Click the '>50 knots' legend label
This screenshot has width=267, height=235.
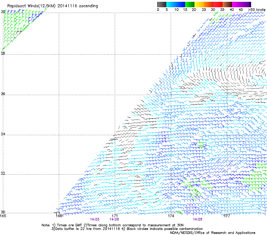tap(257, 10)
